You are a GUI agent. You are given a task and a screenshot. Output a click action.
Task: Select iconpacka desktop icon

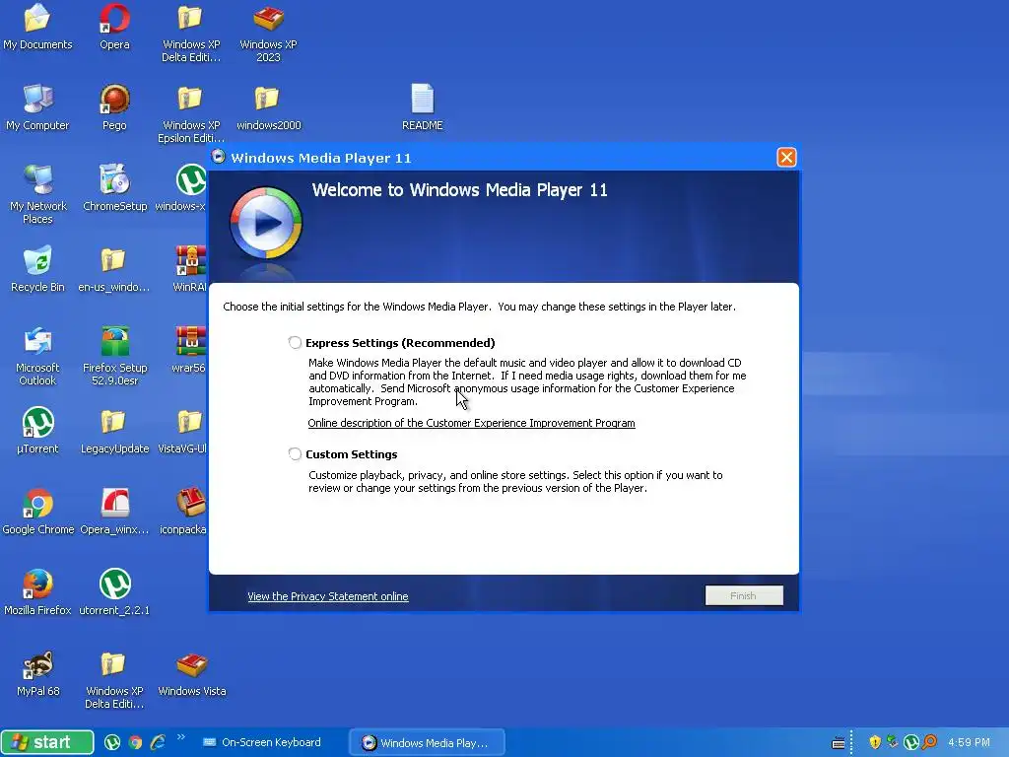tap(182, 512)
